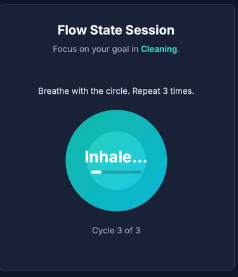238x277 pixels.
Task: Click the rounded top-right corner of the card border
Action: (x=231, y=8)
